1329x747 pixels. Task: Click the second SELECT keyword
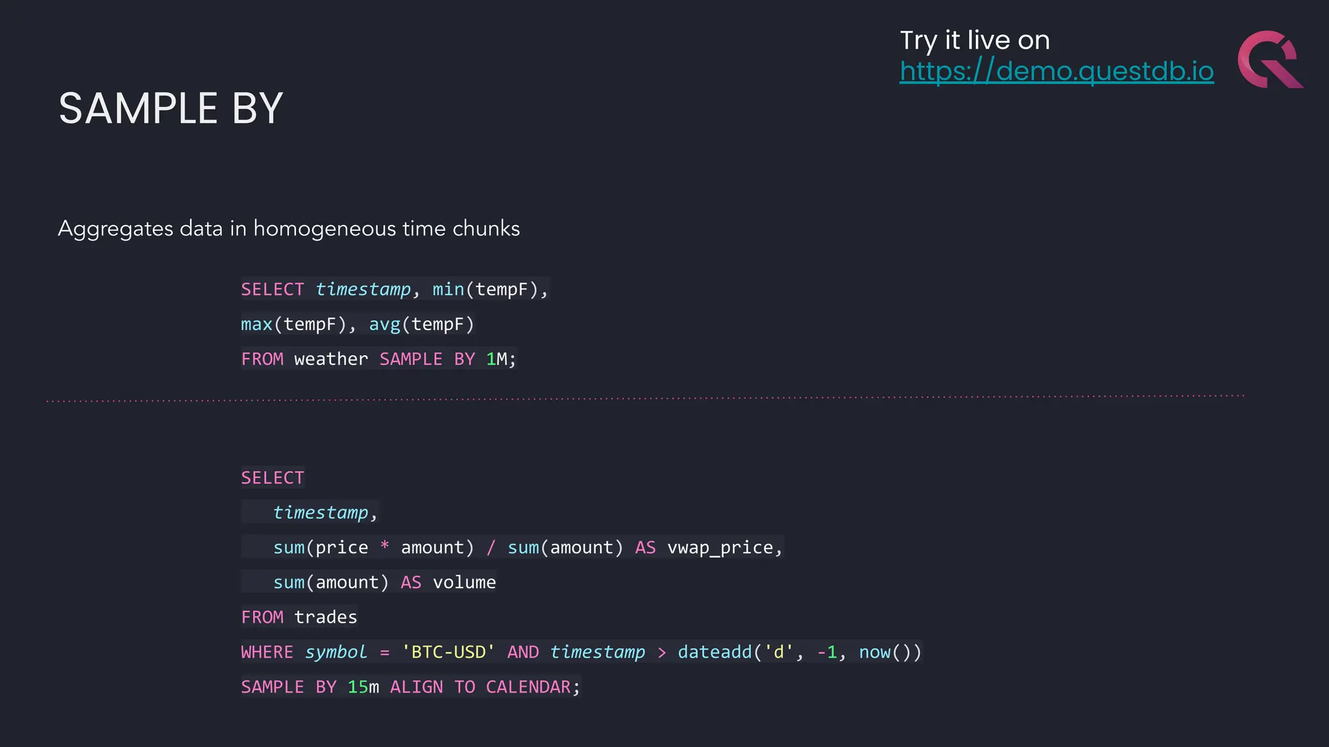[x=273, y=478]
